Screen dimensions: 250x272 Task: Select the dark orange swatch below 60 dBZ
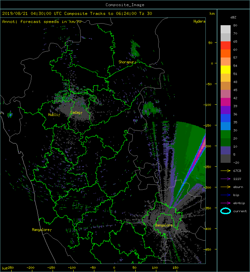point(225,54)
